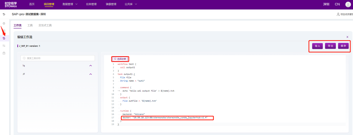Viewport: 353px width, 135px height.
Task: Open the 数据管理 dropdown menu
Action: click(70, 4)
